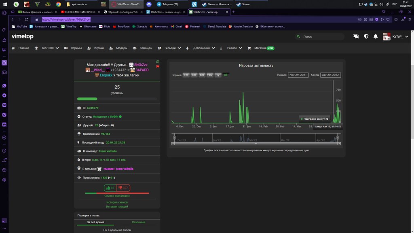Click the browser snapshot camera icon
The image size is (414, 233).
(371, 19)
